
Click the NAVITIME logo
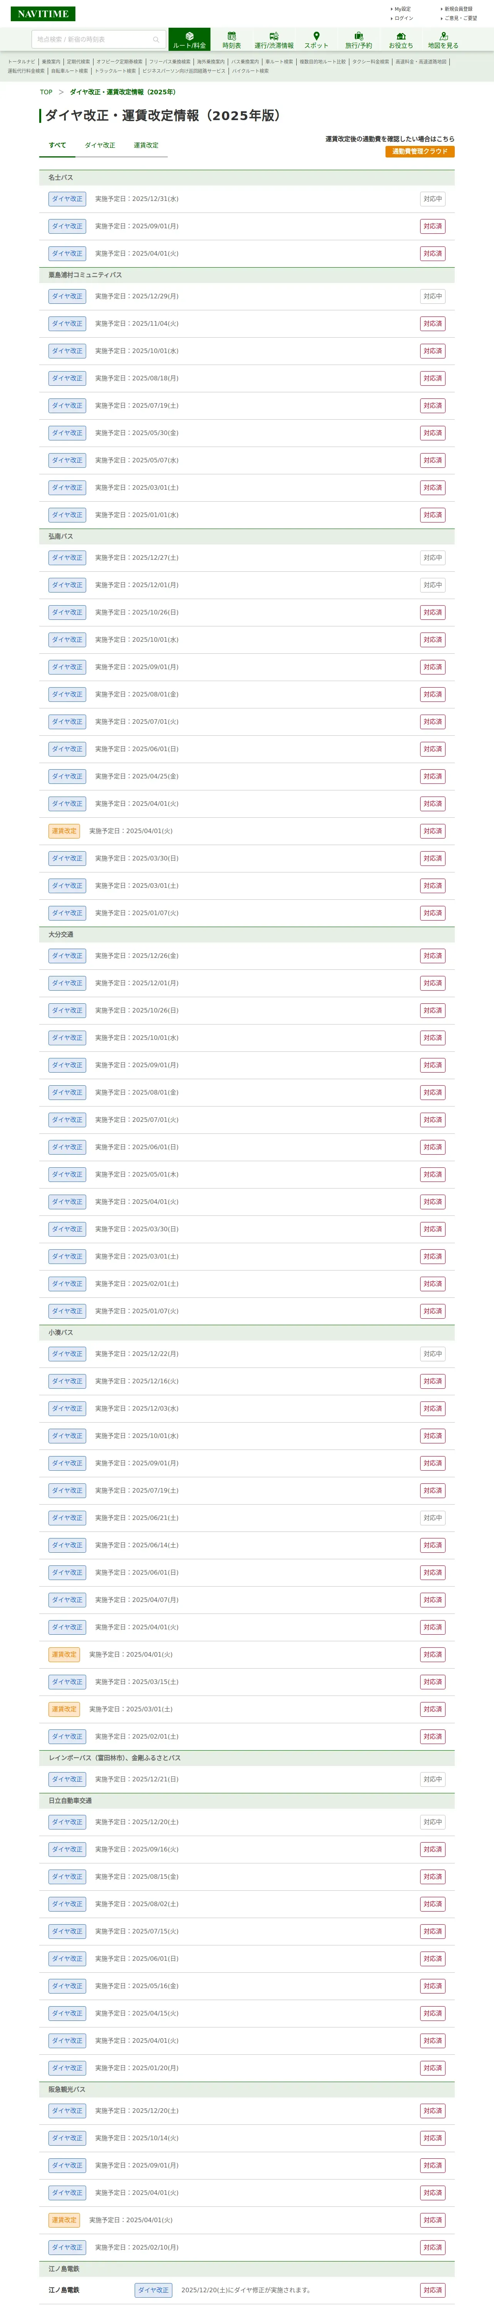click(43, 13)
